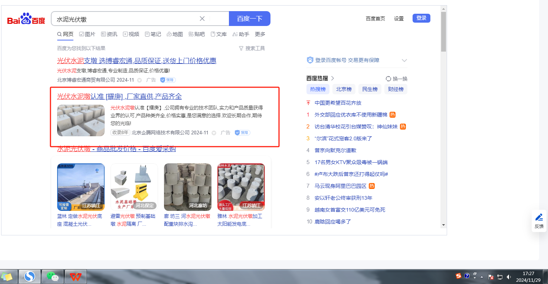Open the 江苏镇江 solar panel roof thumbnail
Viewport: 548px width, 284px height.
point(81,187)
